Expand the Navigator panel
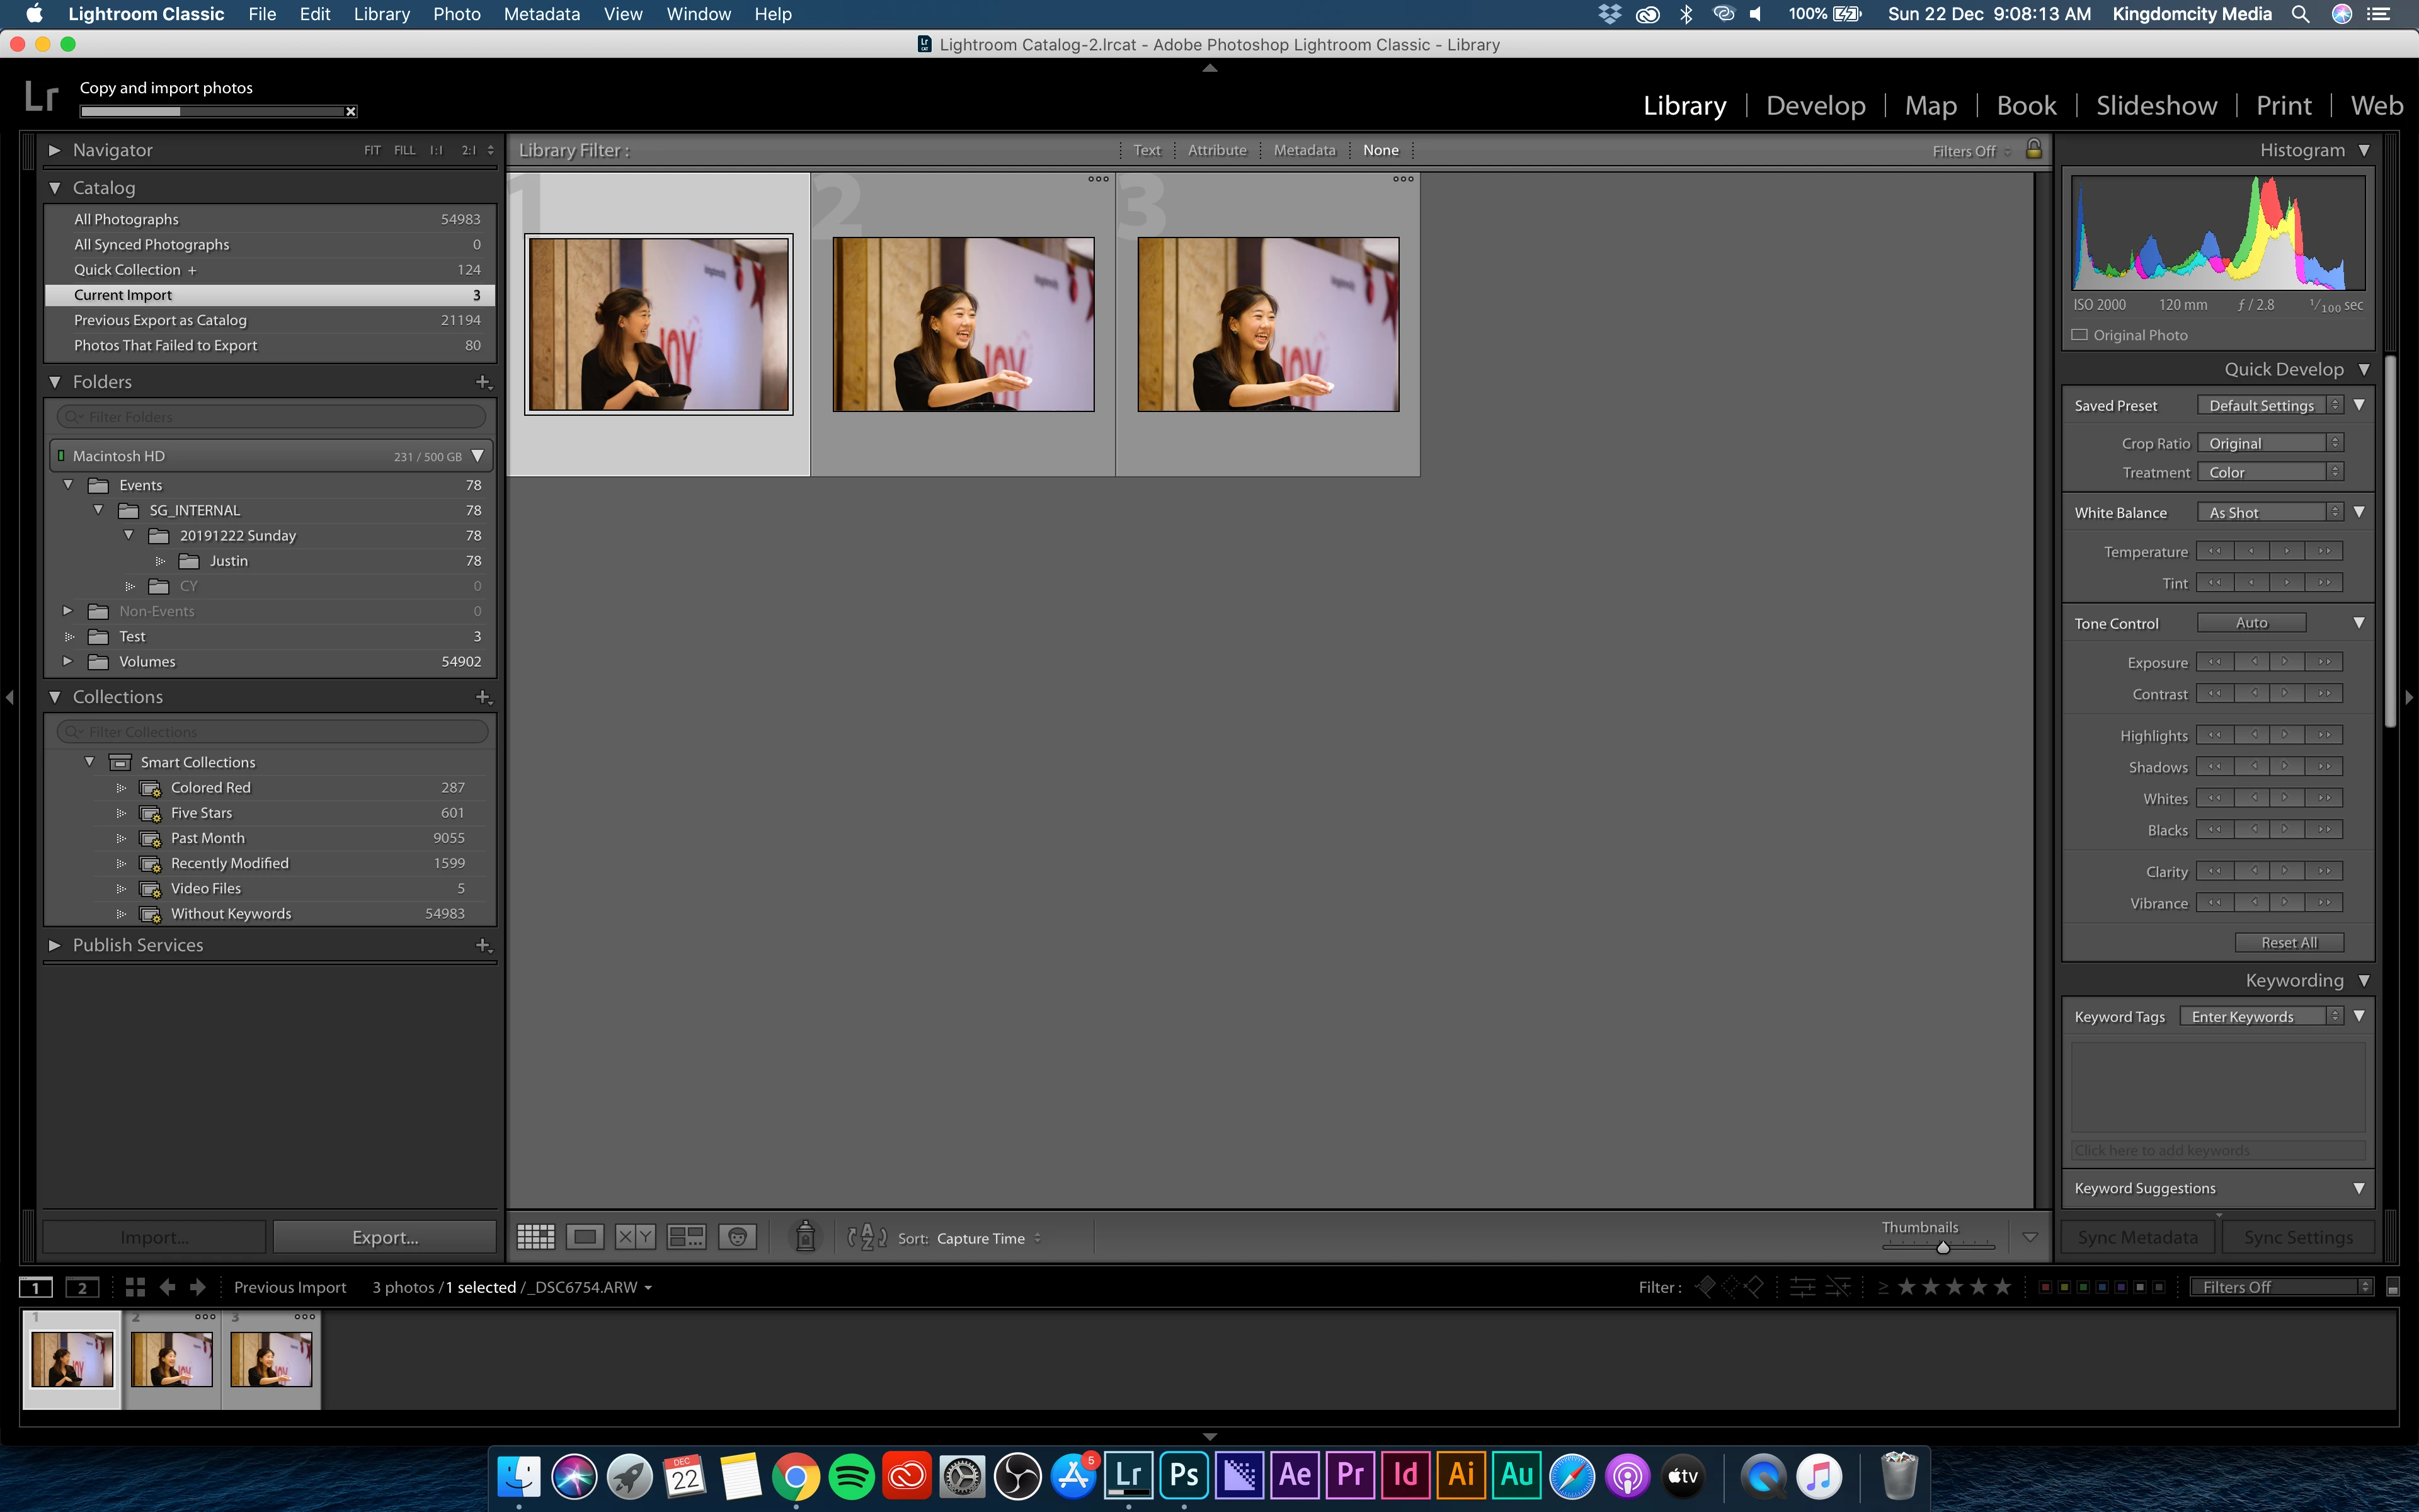2419x1512 pixels. 55,150
